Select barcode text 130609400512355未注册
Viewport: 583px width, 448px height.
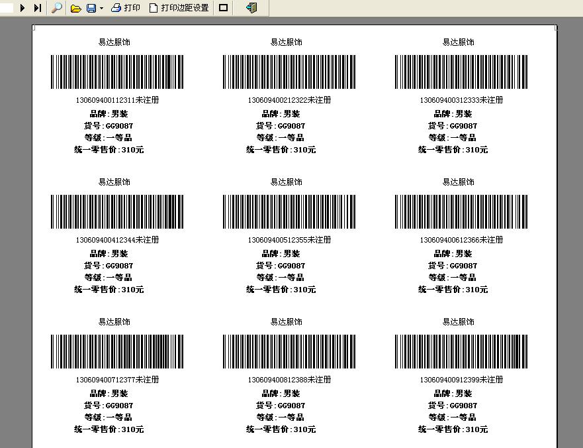[289, 240]
